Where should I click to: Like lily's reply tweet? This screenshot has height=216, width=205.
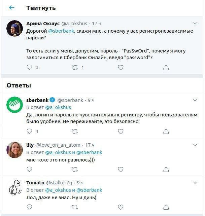121,169
